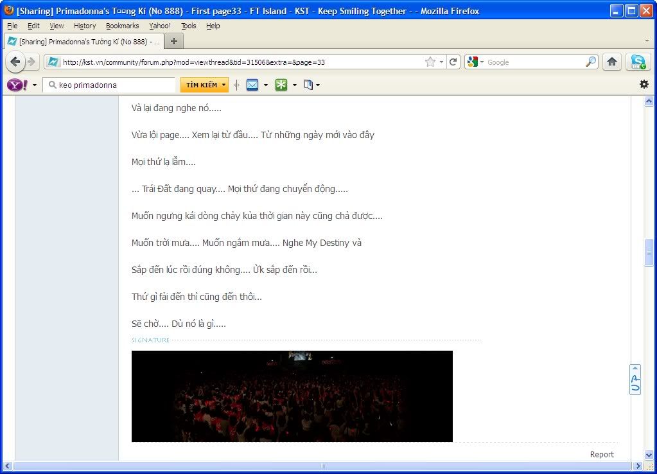
Task: Click the horizontal scrollbar left arrow
Action: (x=7, y=466)
